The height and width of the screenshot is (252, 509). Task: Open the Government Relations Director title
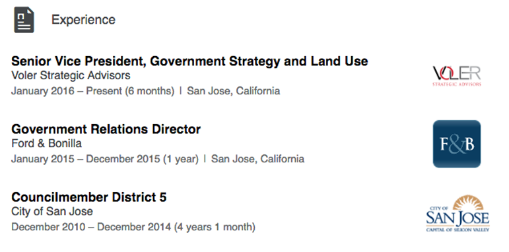point(106,129)
